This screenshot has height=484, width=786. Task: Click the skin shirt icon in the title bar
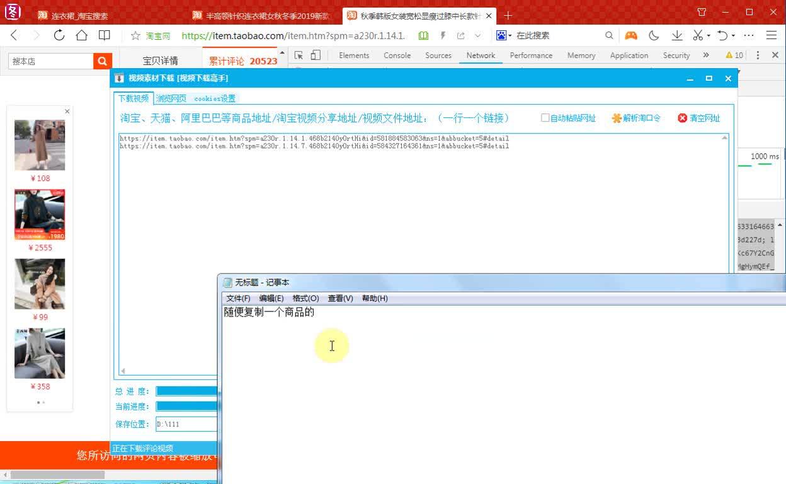702,12
